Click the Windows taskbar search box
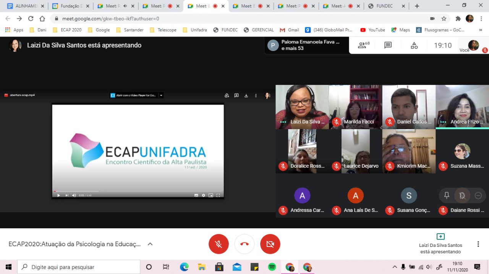The height and width of the screenshot is (274, 489). pos(79,267)
